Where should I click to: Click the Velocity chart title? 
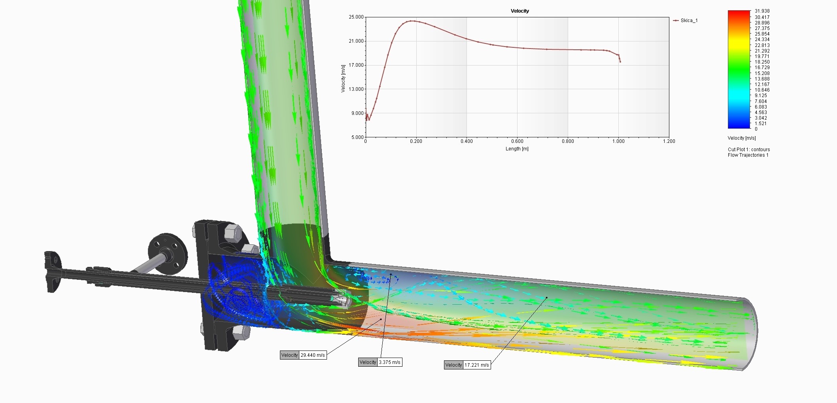(520, 11)
